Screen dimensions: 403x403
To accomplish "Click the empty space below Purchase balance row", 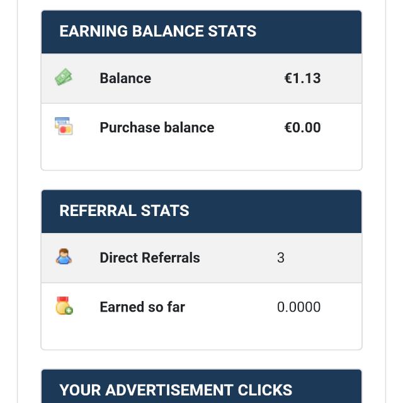I will tap(201, 159).
